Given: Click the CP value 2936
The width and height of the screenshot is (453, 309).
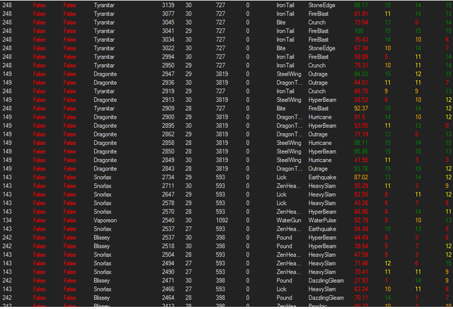Looking at the screenshot, I should pos(168,83).
